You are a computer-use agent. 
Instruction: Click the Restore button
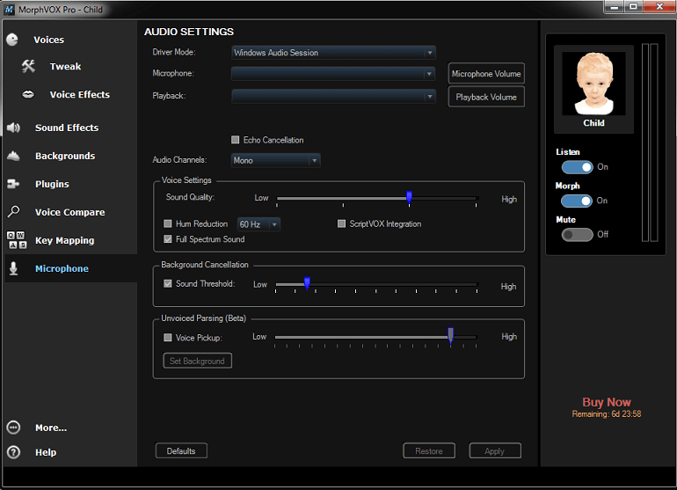429,450
